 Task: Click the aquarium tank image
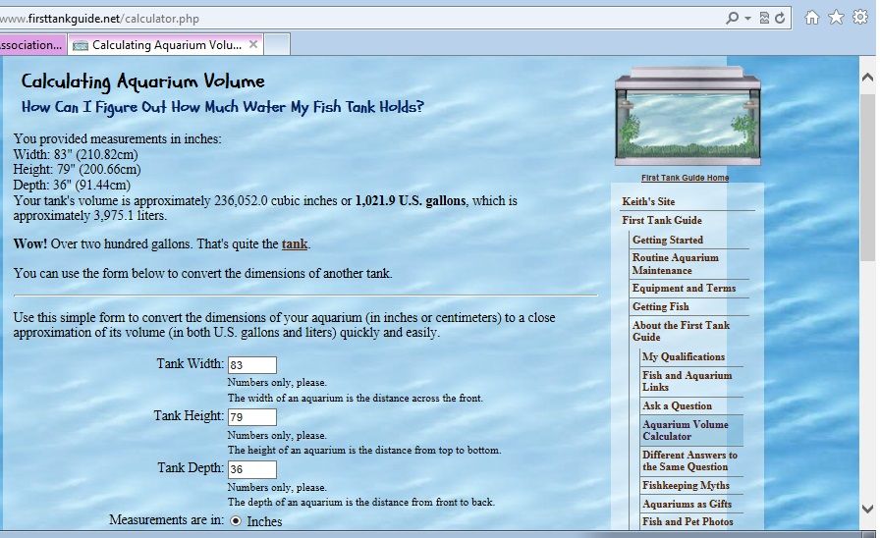pyautogui.click(x=685, y=117)
